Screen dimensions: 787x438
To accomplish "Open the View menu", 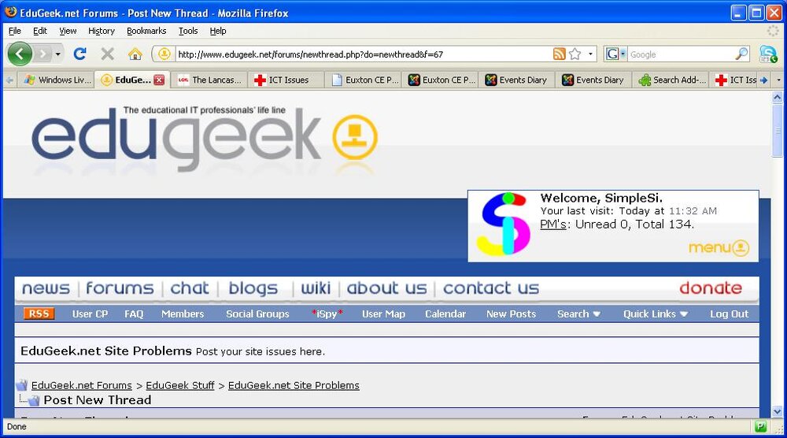I will [68, 31].
